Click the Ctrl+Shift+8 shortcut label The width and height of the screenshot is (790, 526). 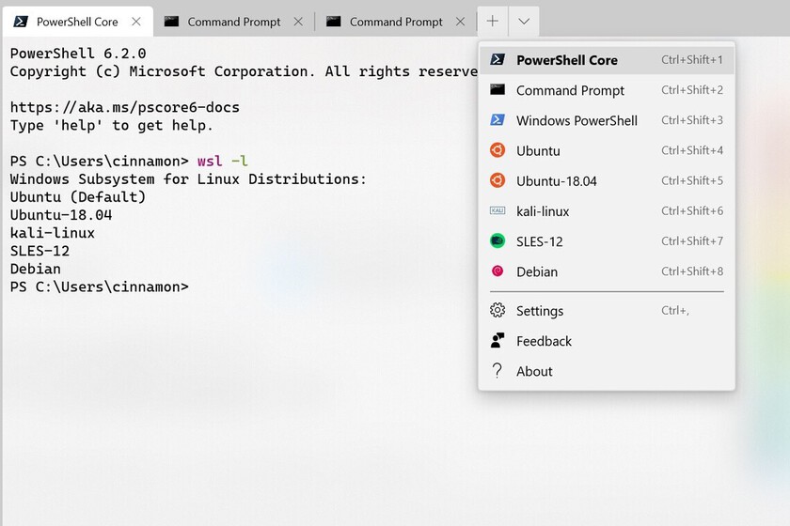click(x=692, y=271)
